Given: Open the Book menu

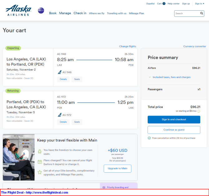Looking at the screenshot, I should (x=53, y=13).
